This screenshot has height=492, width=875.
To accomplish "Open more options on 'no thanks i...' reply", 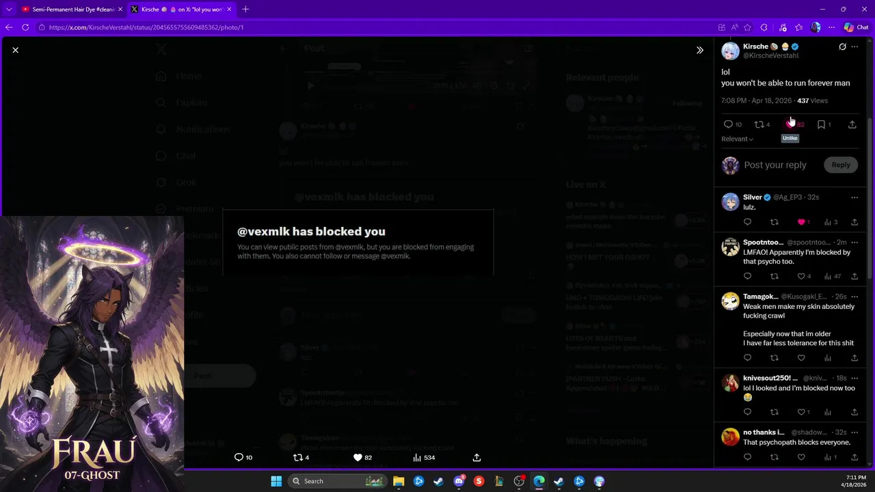I will pos(854,433).
